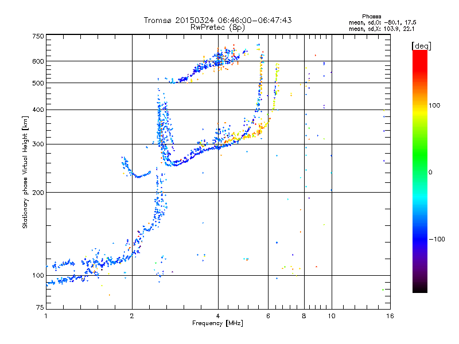459x344 pixels.
Task: Click x-axis tick label '2'
Action: pos(132,316)
